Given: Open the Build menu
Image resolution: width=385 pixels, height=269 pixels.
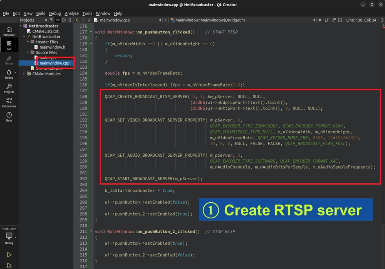Looking at the screenshot, I should [x=41, y=13].
